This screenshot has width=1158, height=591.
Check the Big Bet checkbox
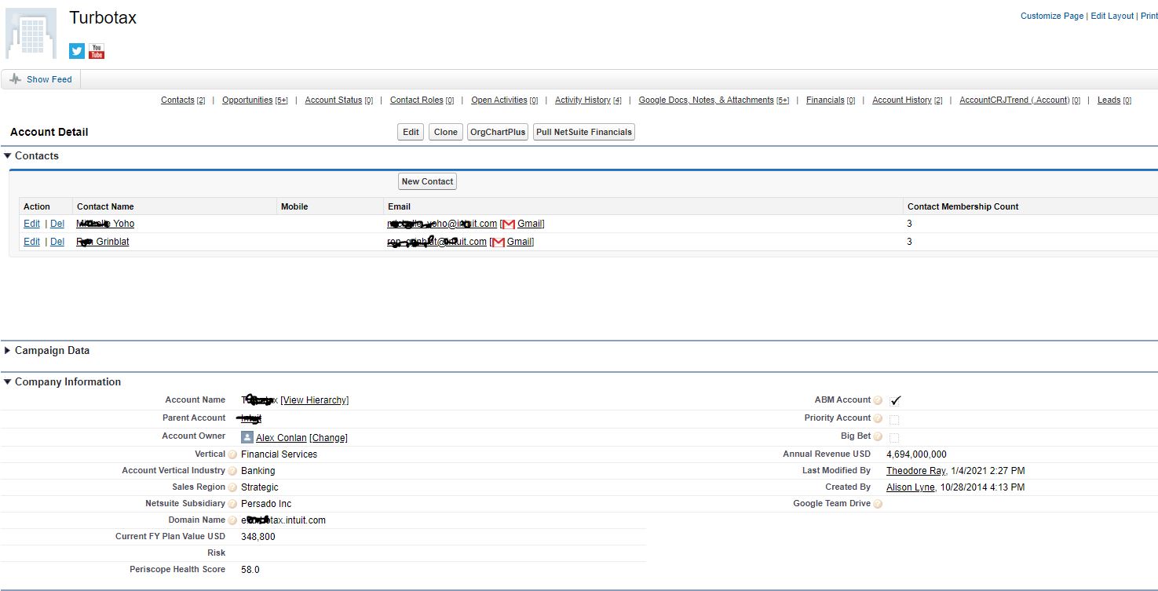[894, 437]
